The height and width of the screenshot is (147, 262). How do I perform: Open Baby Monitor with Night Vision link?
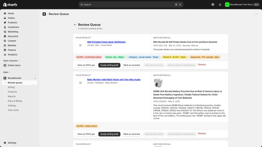point(114,80)
